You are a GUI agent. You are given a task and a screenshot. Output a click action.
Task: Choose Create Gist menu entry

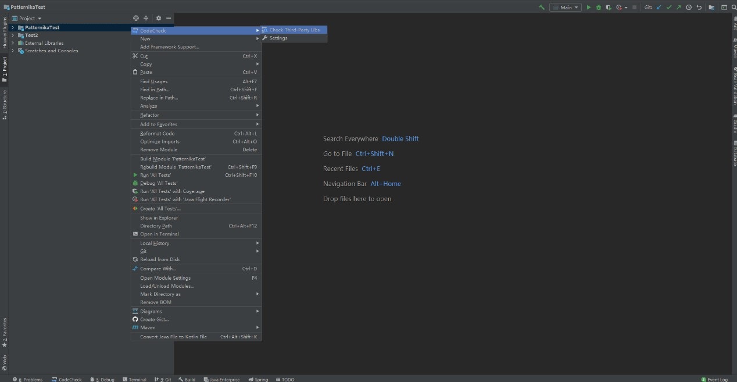196,320
